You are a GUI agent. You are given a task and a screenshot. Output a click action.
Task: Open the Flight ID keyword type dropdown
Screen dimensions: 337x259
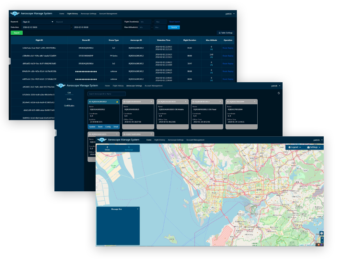click(x=37, y=22)
